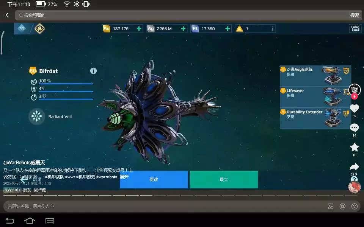Share the video with arrow icon
Viewport: 364px width, 227px height.
pos(355,167)
